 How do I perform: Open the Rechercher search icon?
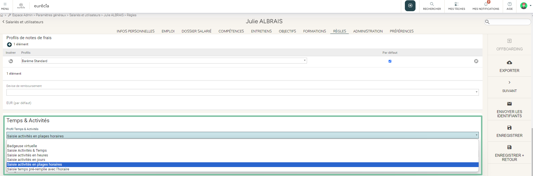[432, 4]
